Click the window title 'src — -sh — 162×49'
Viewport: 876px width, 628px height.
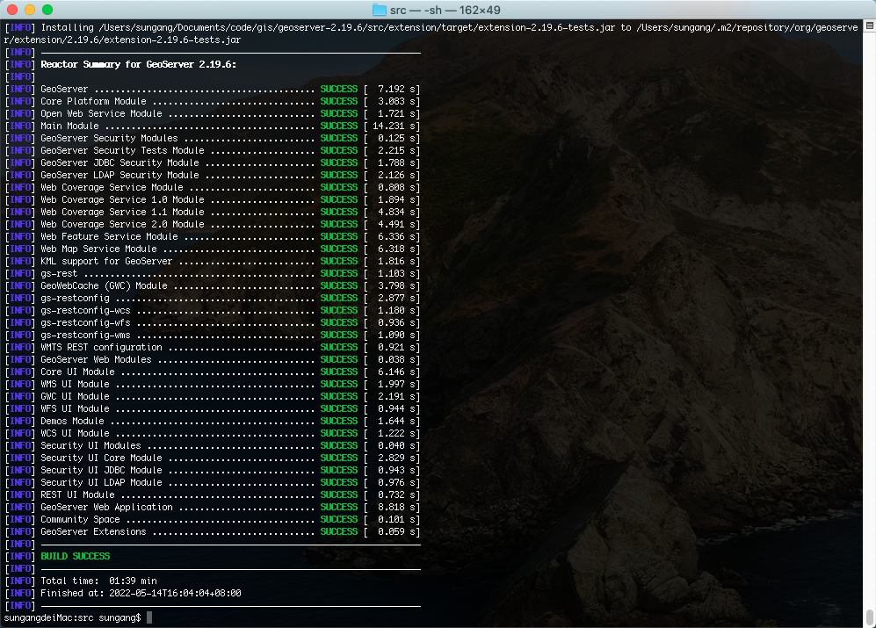(446, 10)
